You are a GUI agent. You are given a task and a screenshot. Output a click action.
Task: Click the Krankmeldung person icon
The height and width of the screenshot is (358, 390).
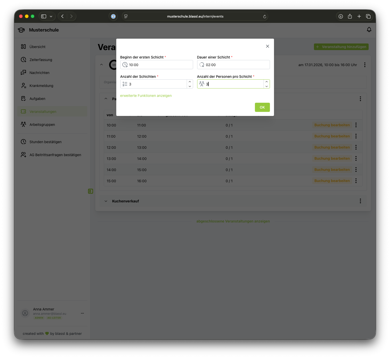point(23,86)
